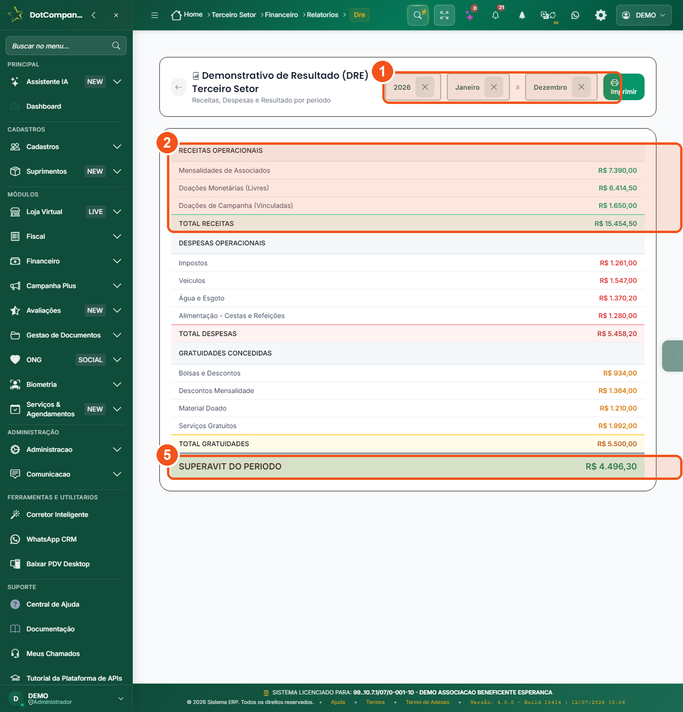
Task: Expand the Avaliações menu
Action: click(117, 310)
